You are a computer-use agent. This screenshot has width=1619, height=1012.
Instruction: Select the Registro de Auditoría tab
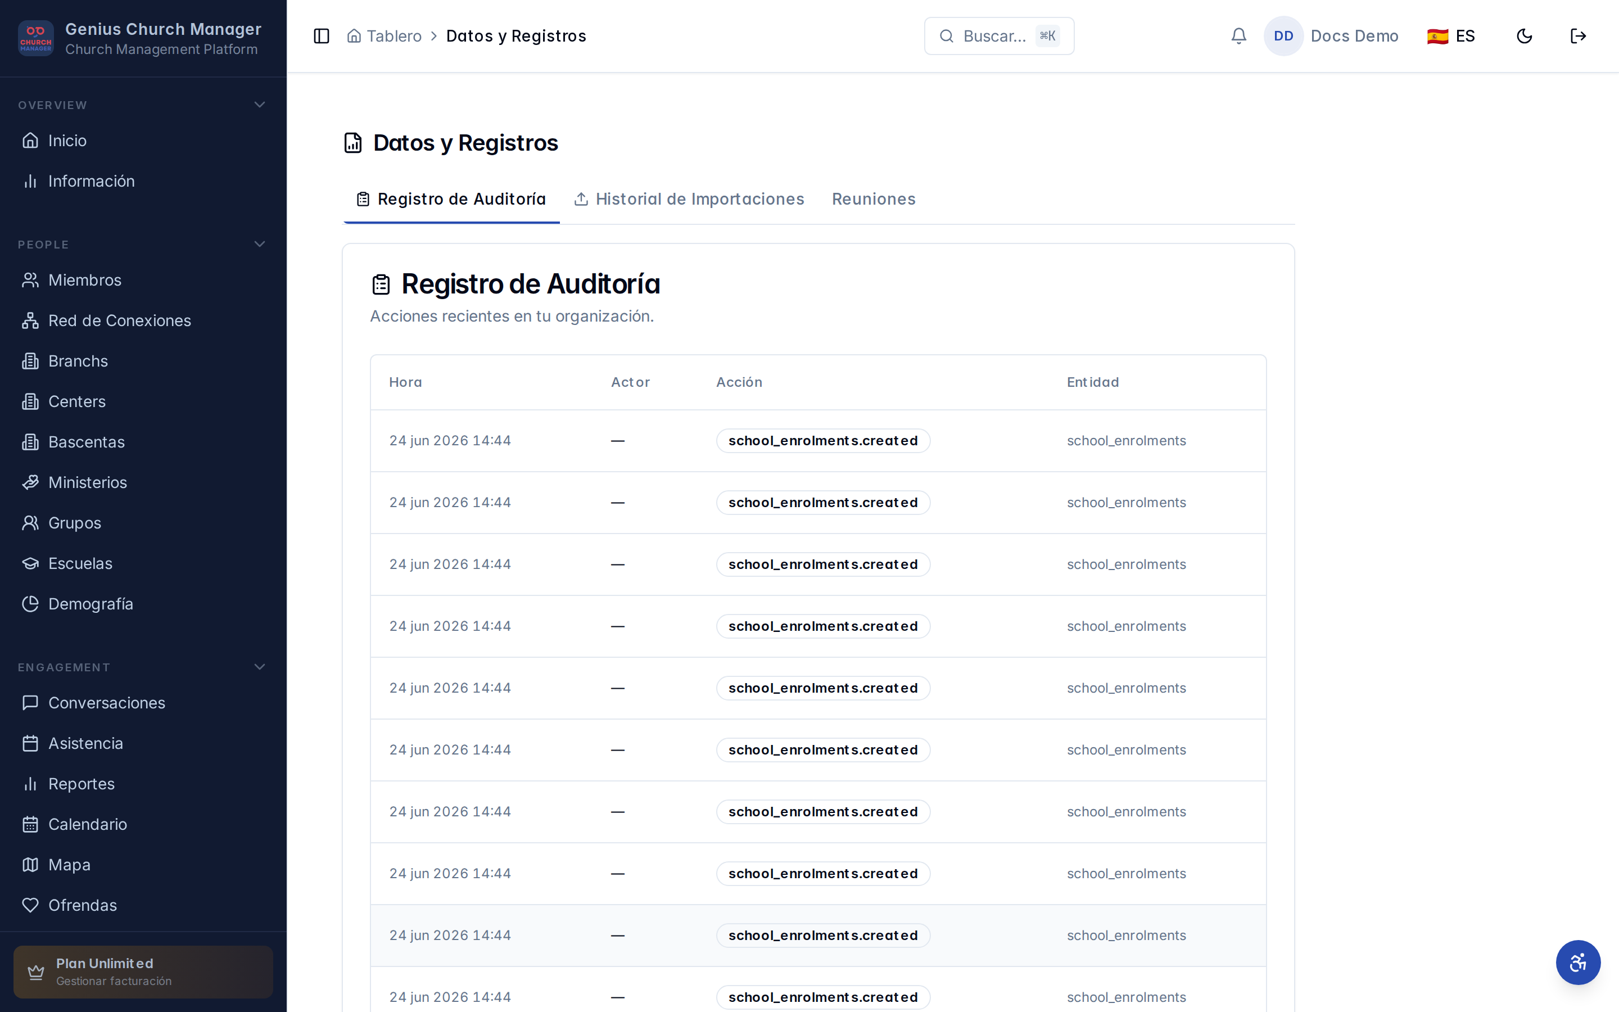(451, 199)
